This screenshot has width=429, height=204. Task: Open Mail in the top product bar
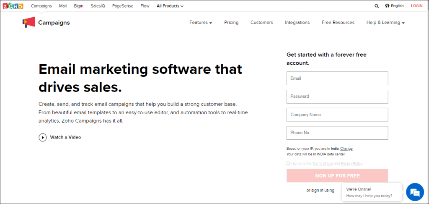(63, 6)
